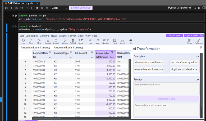The image size is (206, 121).
Task: Open the AI toolbar icon
Action: (131, 41)
